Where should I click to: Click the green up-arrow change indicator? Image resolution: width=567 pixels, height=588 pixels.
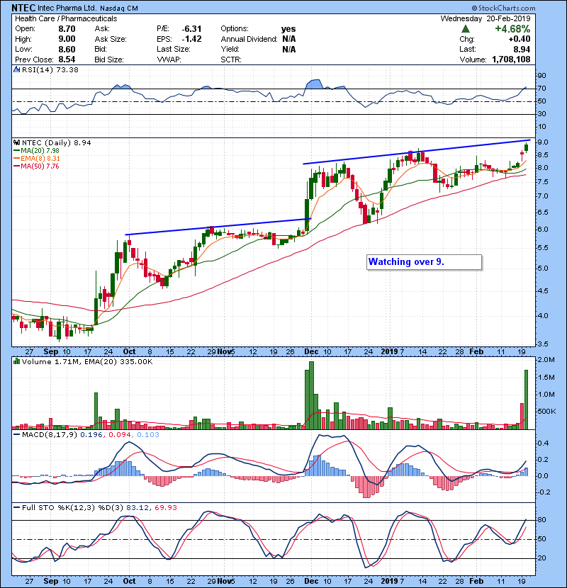(466, 28)
